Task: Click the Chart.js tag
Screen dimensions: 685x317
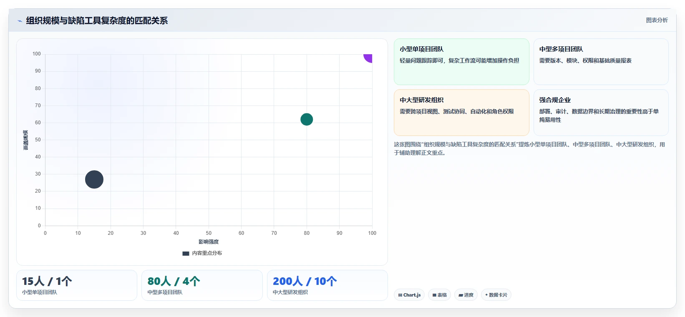Action: pyautogui.click(x=409, y=295)
